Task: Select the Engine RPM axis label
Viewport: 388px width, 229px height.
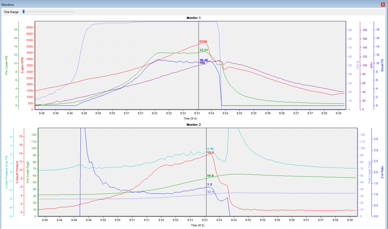Action: 22,65
